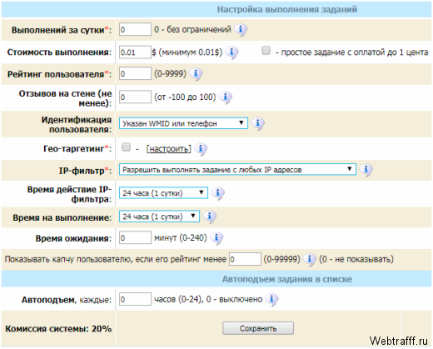
Task: Open the настроить geo-targeting link
Action: point(169,149)
